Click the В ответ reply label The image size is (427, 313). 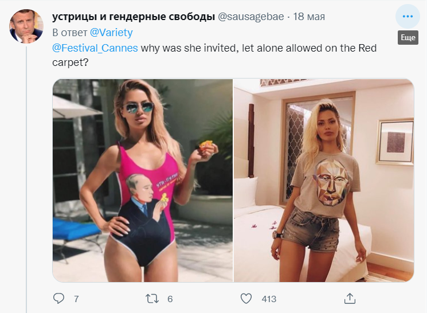point(70,33)
